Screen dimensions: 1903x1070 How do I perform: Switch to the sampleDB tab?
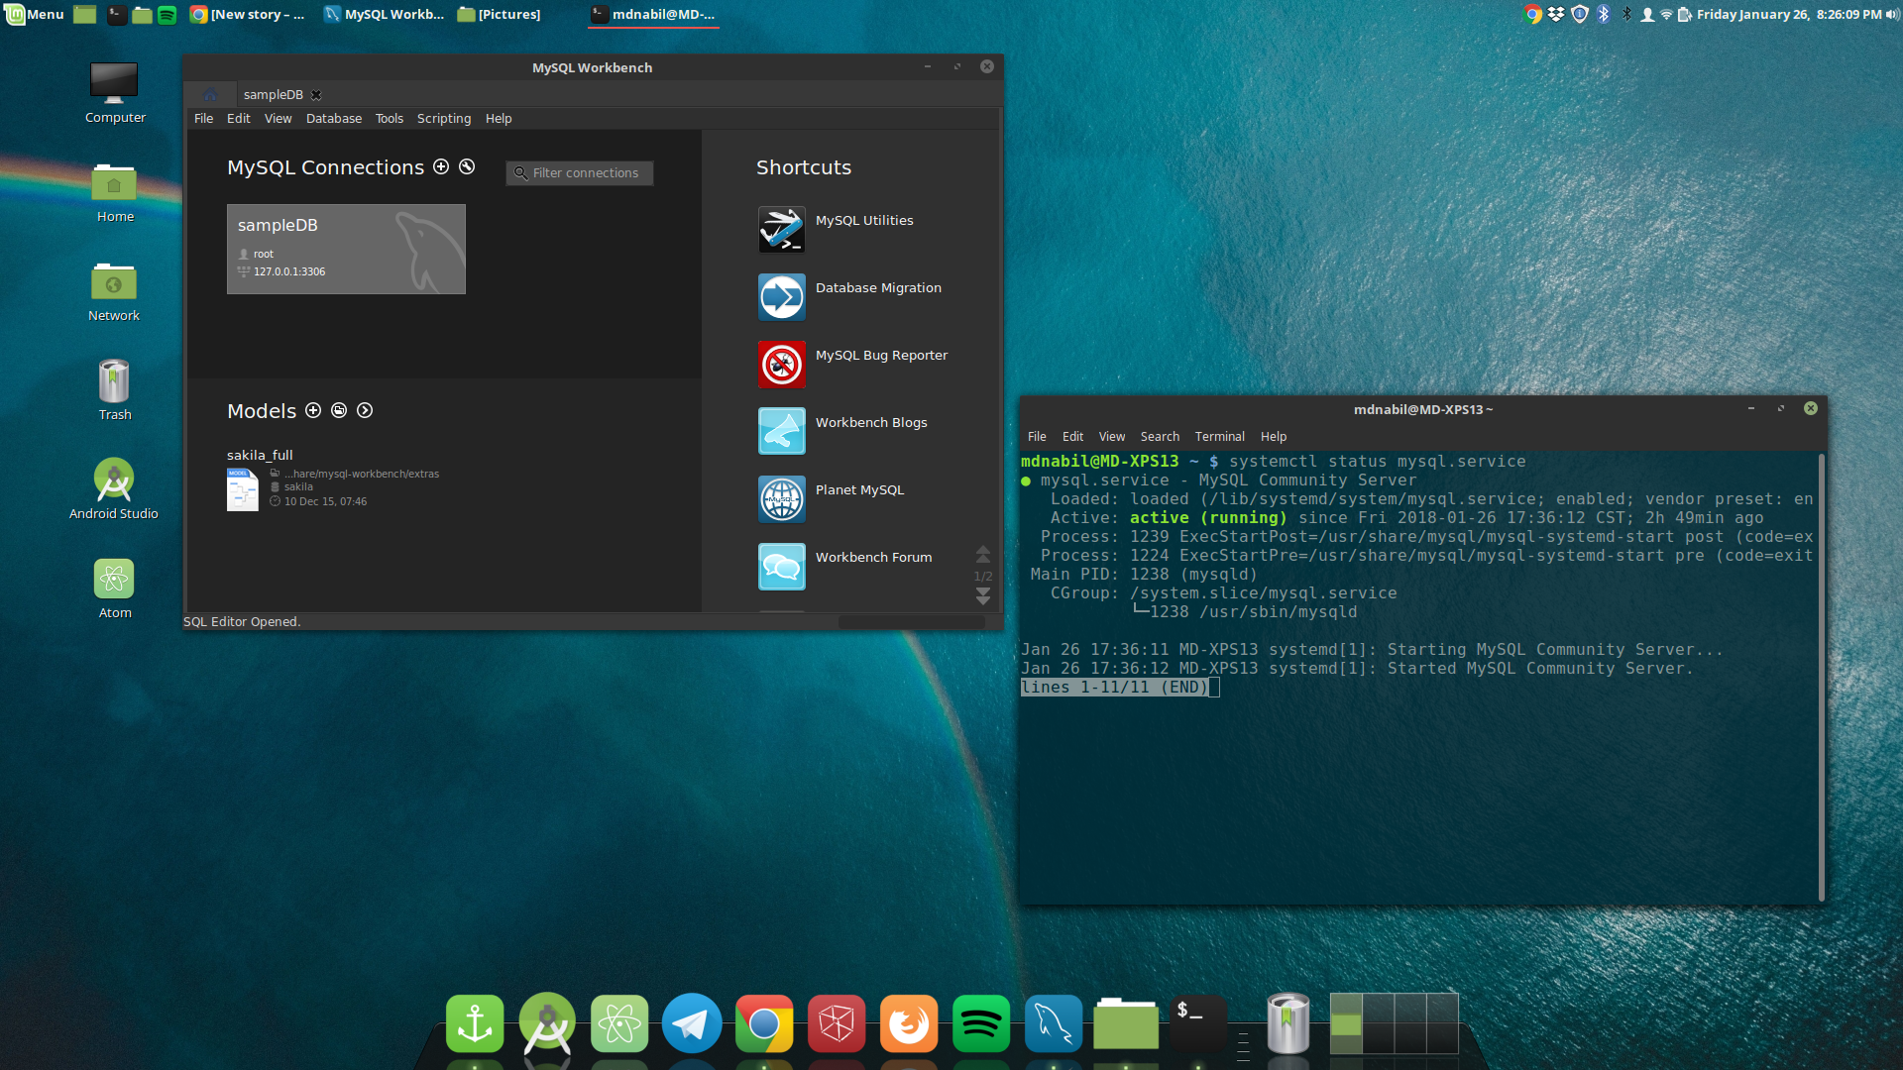pyautogui.click(x=274, y=95)
